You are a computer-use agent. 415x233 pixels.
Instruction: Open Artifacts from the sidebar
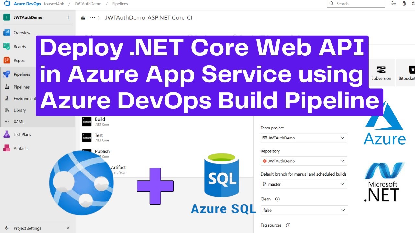tap(21, 148)
